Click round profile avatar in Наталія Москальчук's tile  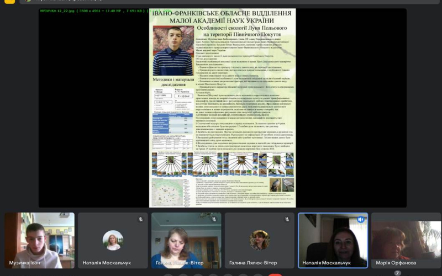tap(113, 240)
